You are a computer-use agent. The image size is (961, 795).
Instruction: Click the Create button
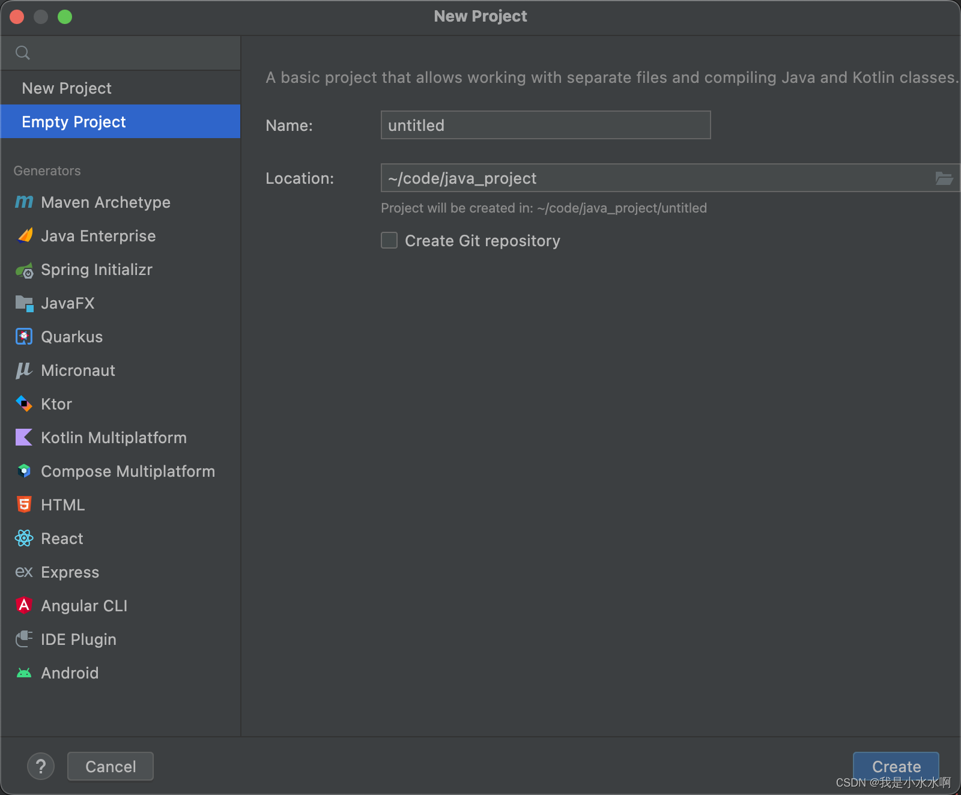pos(896,766)
